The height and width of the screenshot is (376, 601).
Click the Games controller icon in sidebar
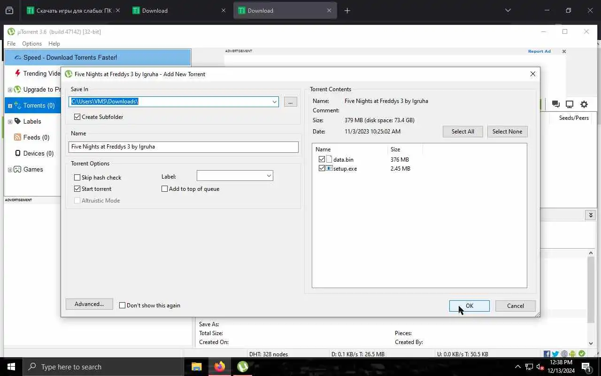point(17,169)
